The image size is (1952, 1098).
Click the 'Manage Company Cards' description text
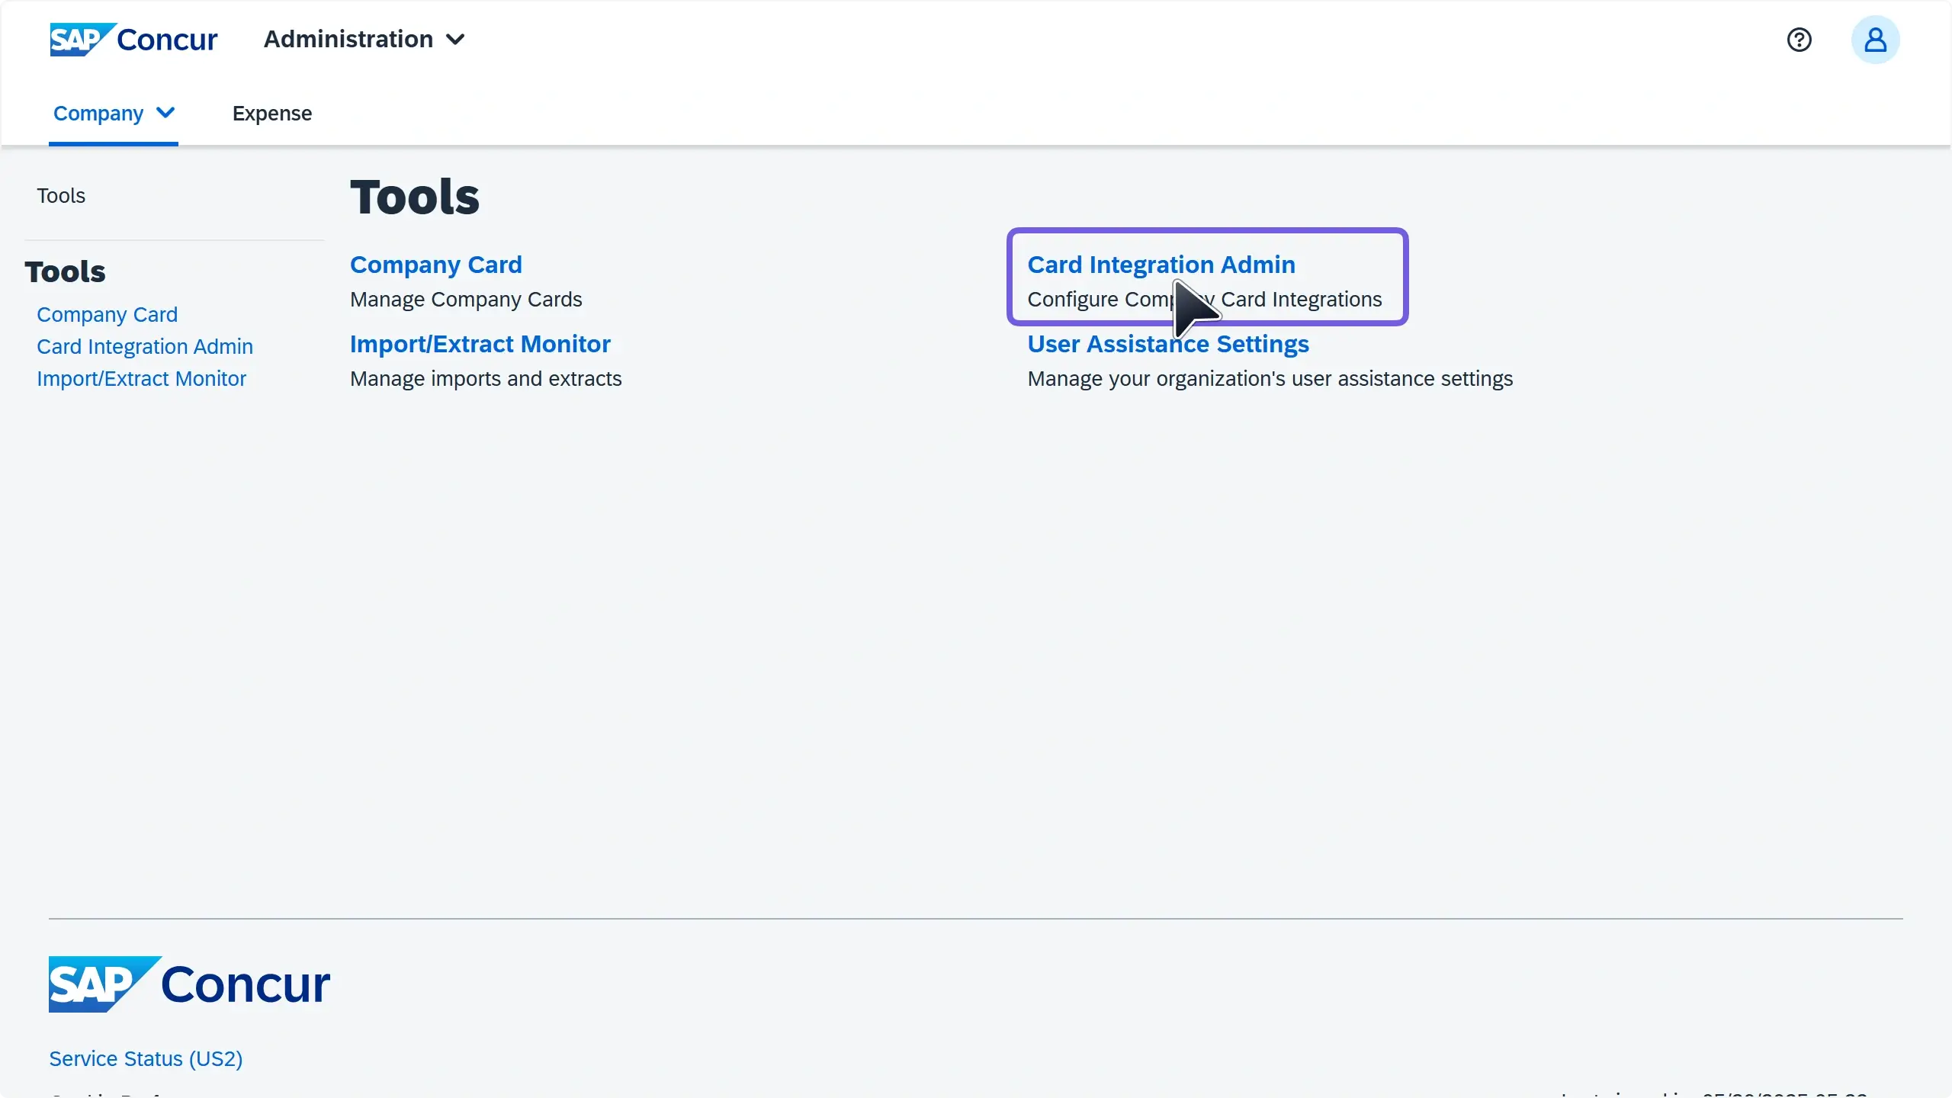click(x=466, y=299)
